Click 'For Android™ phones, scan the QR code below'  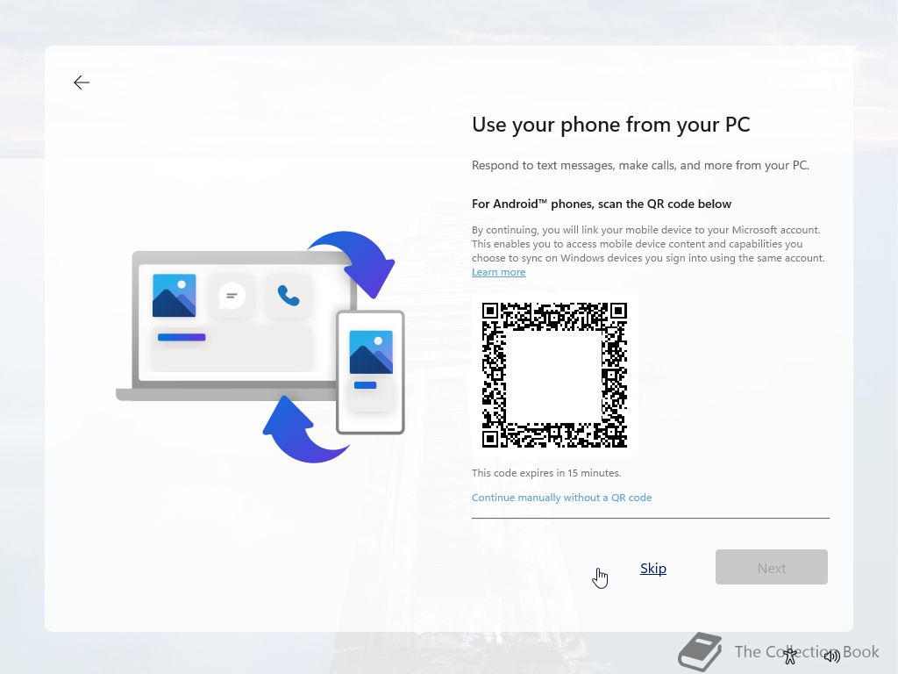coord(602,204)
